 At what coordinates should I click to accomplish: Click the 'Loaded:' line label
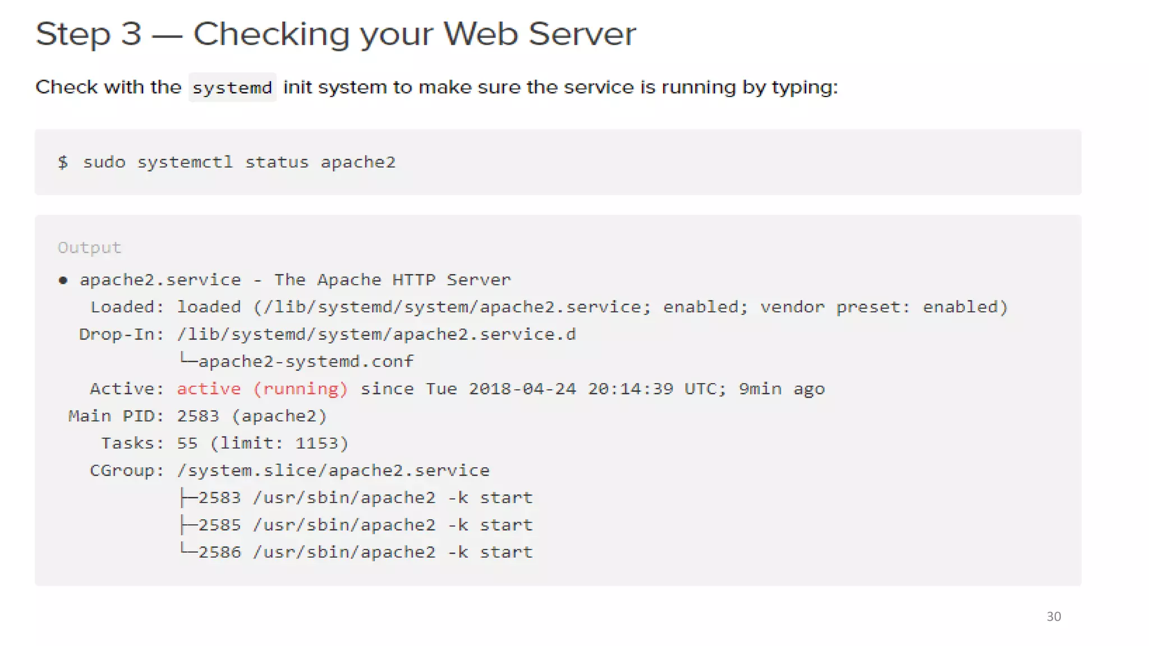tap(127, 307)
